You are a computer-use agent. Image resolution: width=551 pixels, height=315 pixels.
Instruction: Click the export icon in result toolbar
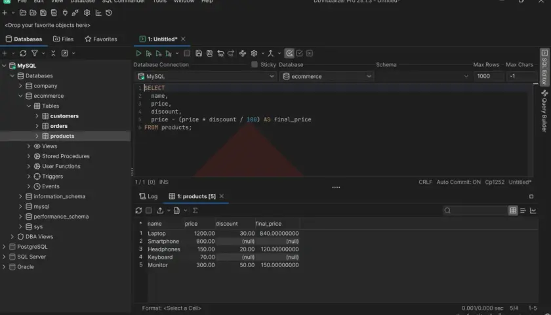coord(160,211)
